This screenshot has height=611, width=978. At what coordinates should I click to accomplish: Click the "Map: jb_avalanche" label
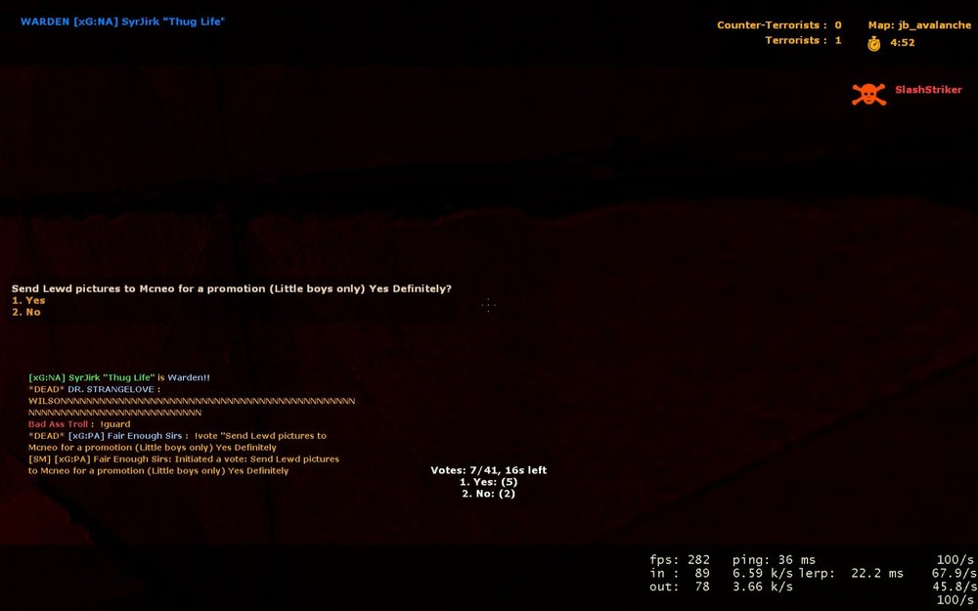919,25
